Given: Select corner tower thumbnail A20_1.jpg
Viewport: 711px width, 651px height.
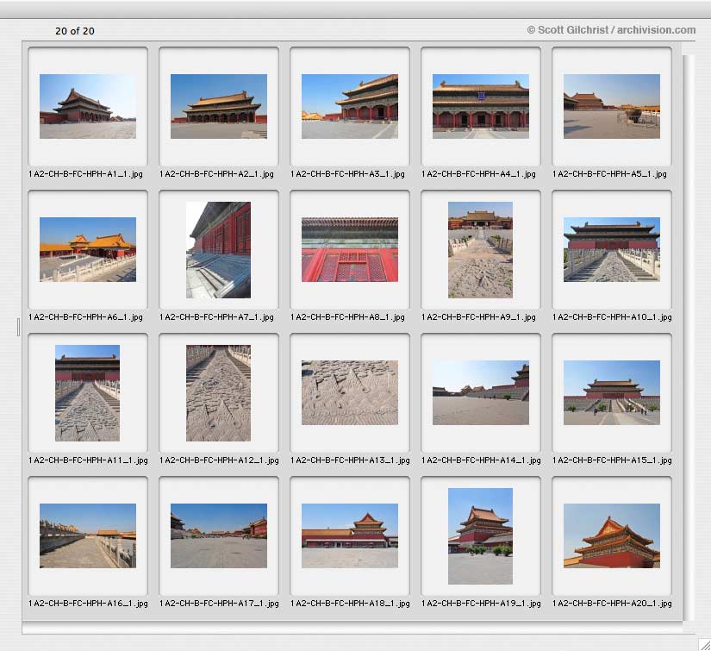Looking at the screenshot, I should (x=612, y=535).
